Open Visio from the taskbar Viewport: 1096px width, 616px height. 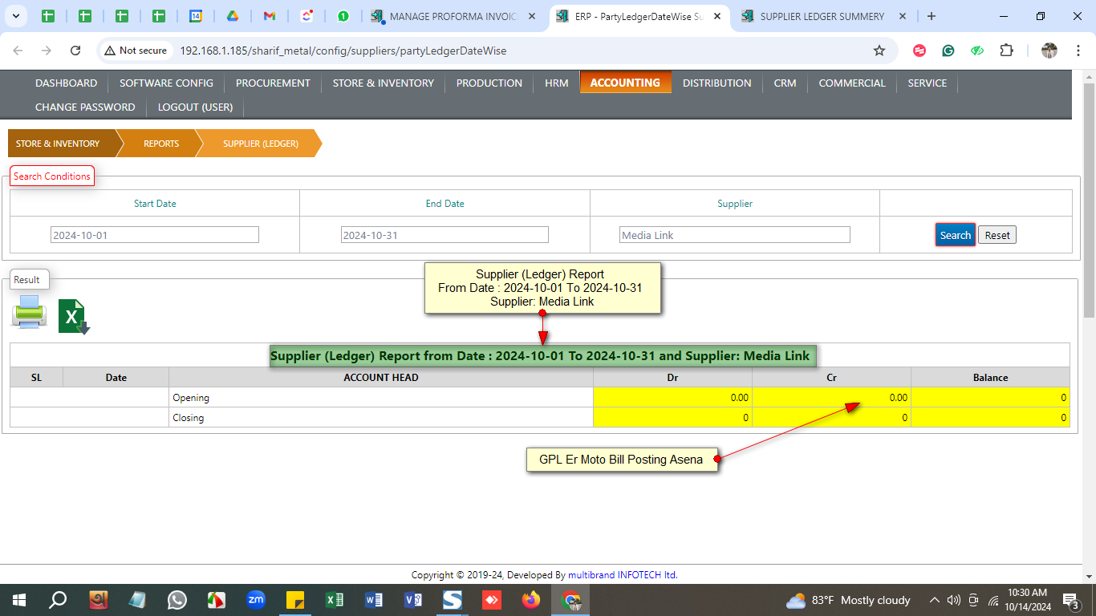click(413, 600)
